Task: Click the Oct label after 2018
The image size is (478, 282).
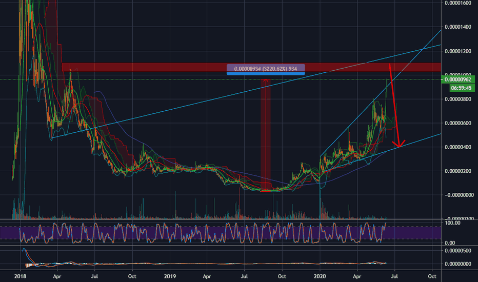Action: click(x=132, y=276)
